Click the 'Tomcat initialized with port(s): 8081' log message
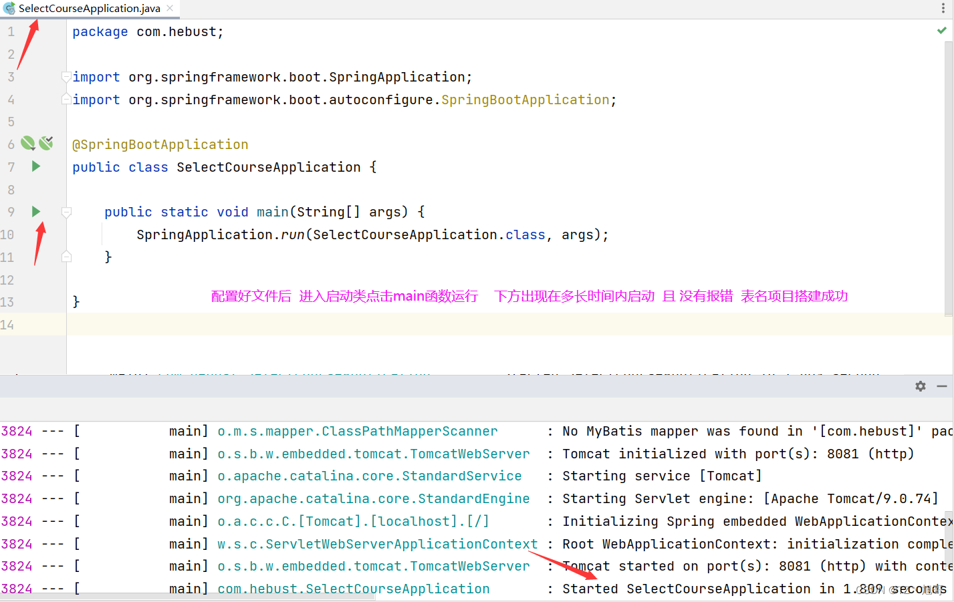The image size is (954, 602). click(x=738, y=454)
